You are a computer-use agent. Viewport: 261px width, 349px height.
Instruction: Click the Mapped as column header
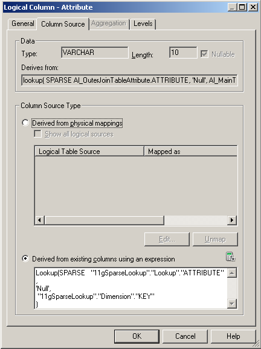pyautogui.click(x=191, y=152)
